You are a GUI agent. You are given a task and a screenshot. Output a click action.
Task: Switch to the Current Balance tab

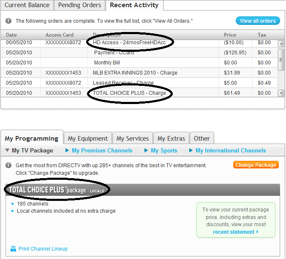(27, 5)
